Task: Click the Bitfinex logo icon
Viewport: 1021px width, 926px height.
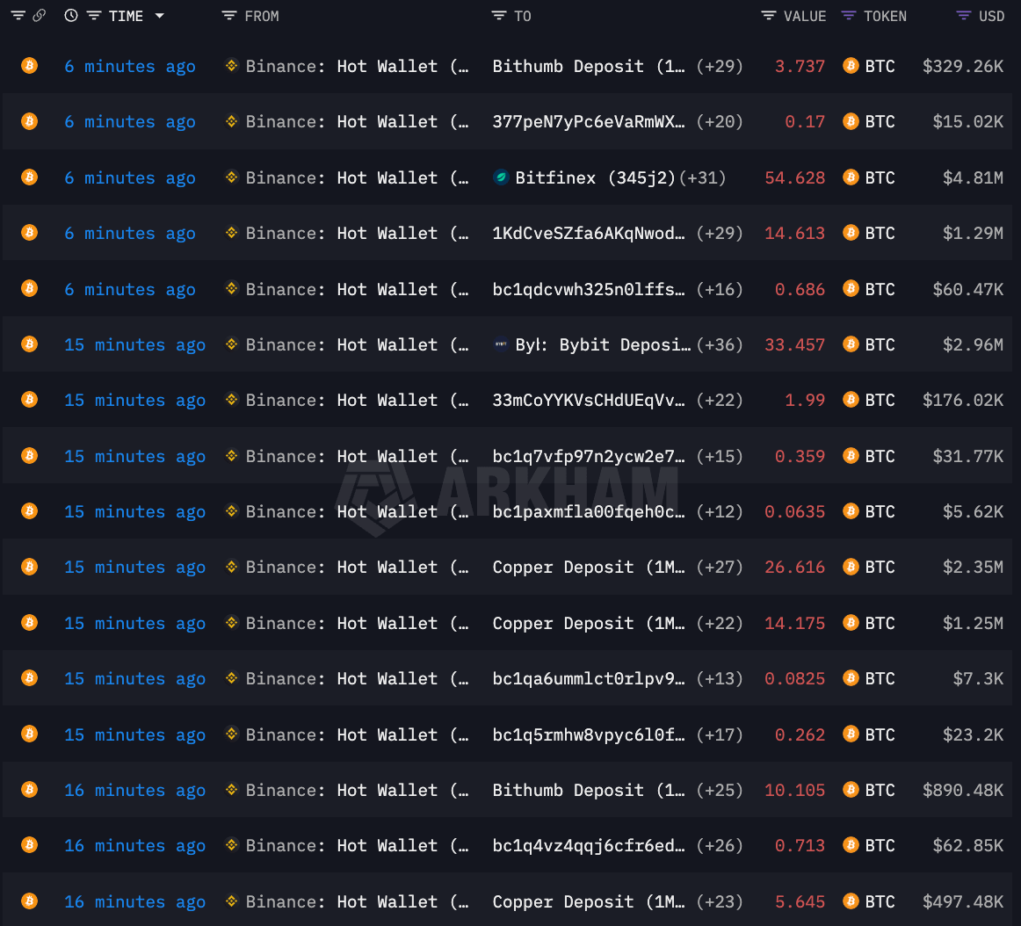Action: (x=501, y=177)
